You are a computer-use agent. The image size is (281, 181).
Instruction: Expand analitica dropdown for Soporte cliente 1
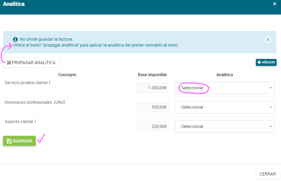point(225,127)
